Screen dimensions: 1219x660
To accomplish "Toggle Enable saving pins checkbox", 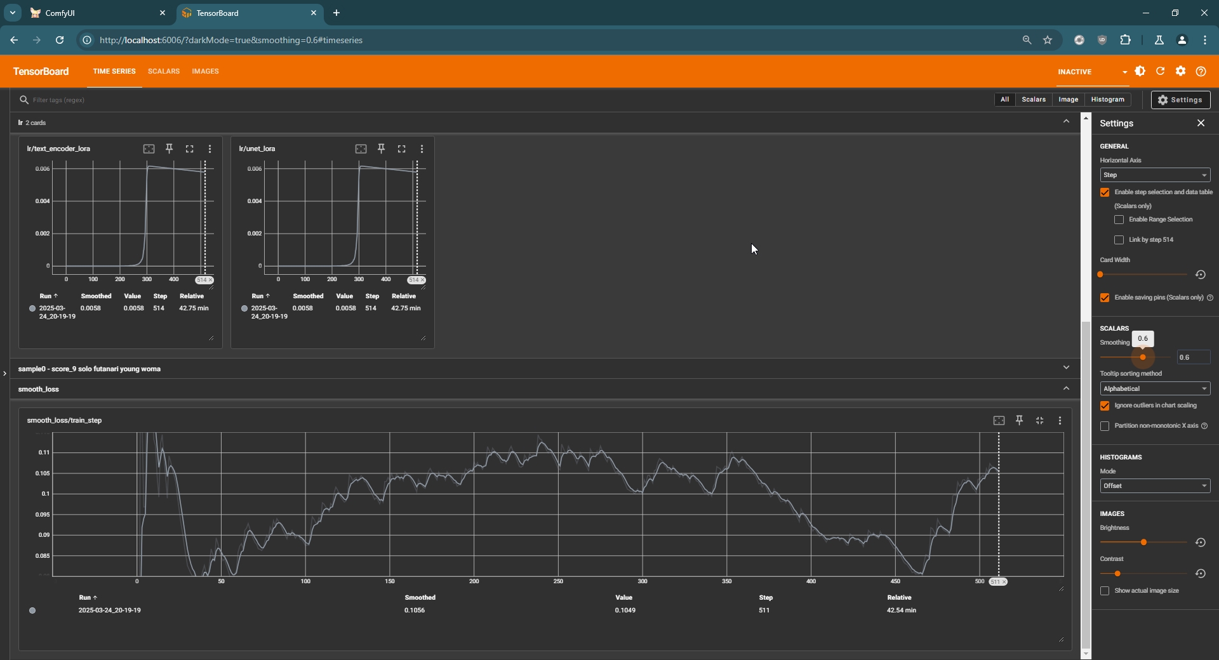I will [1105, 298].
